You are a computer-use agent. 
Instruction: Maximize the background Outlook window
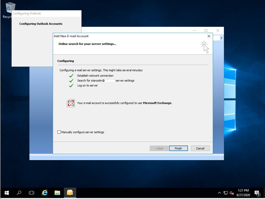(206, 30)
